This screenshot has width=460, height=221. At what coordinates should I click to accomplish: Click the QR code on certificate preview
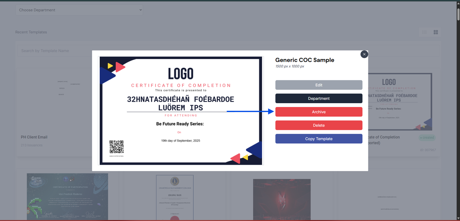tap(117, 147)
